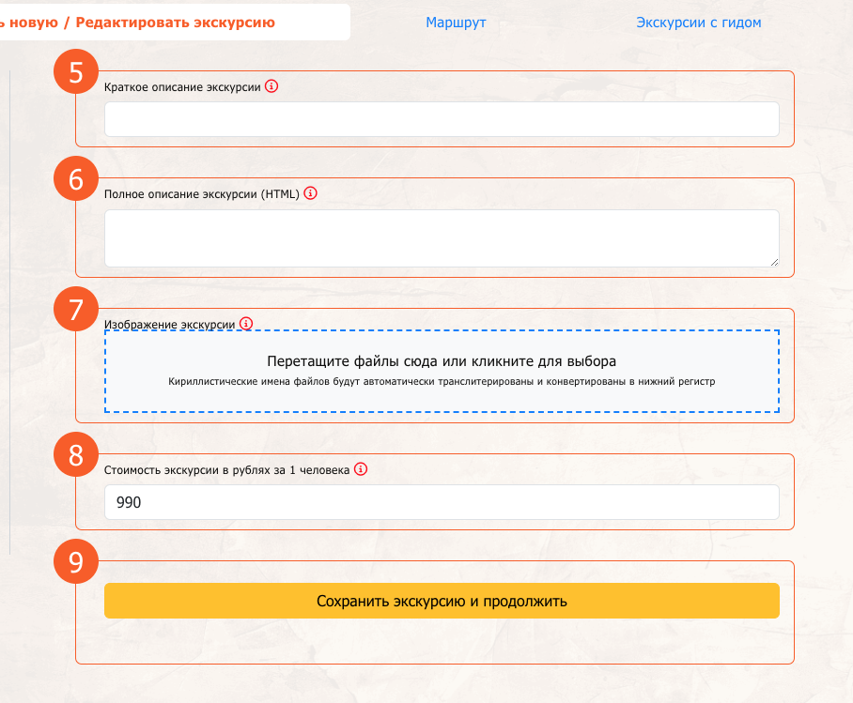Click Сохранить экскурсию и продолжить button
Image resolution: width=853 pixels, height=703 pixels.
coord(442,601)
